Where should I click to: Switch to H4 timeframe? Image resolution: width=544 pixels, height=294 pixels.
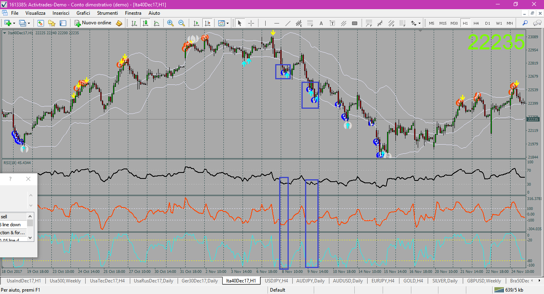pyautogui.click(x=476, y=23)
